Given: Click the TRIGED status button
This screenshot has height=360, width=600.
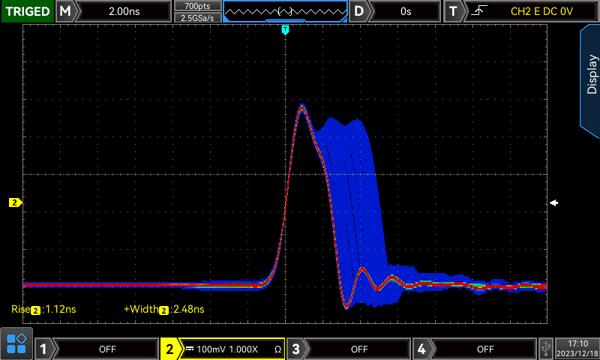Looking at the screenshot, I should click(27, 11).
